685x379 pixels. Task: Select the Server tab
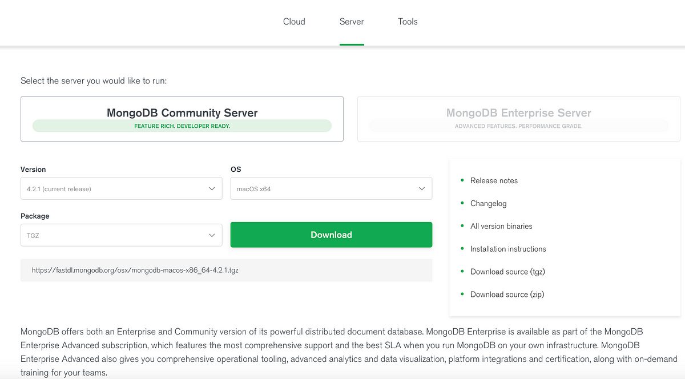click(352, 22)
